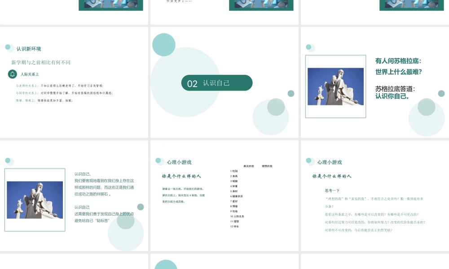
Task: Select list item 6 健康状况
Action: (237, 196)
